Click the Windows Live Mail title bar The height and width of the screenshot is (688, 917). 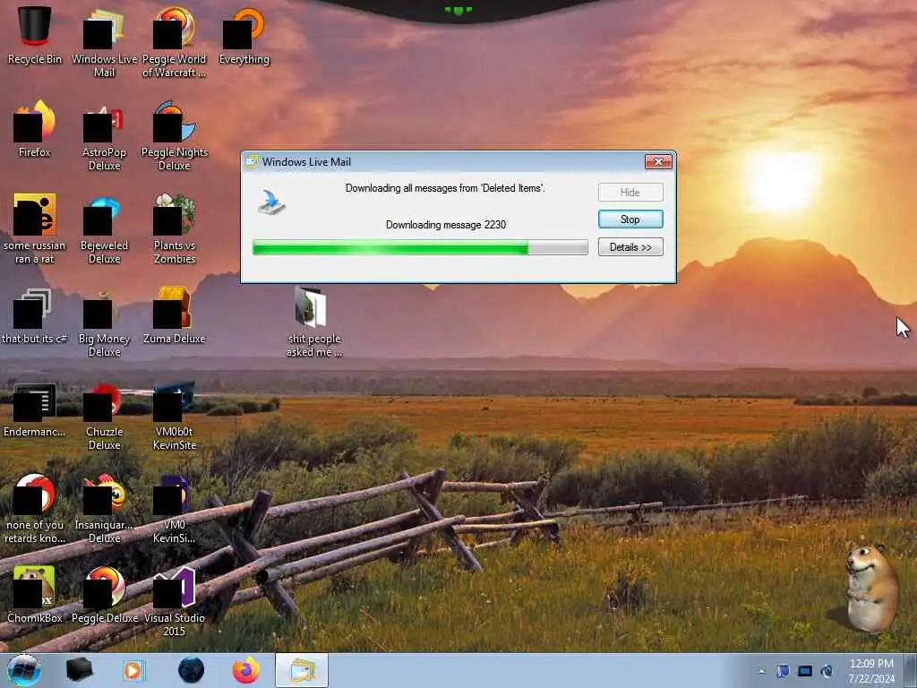click(x=444, y=162)
